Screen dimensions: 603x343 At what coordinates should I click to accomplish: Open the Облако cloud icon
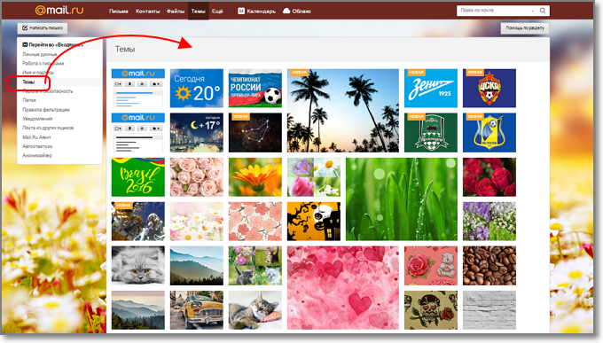tap(286, 11)
